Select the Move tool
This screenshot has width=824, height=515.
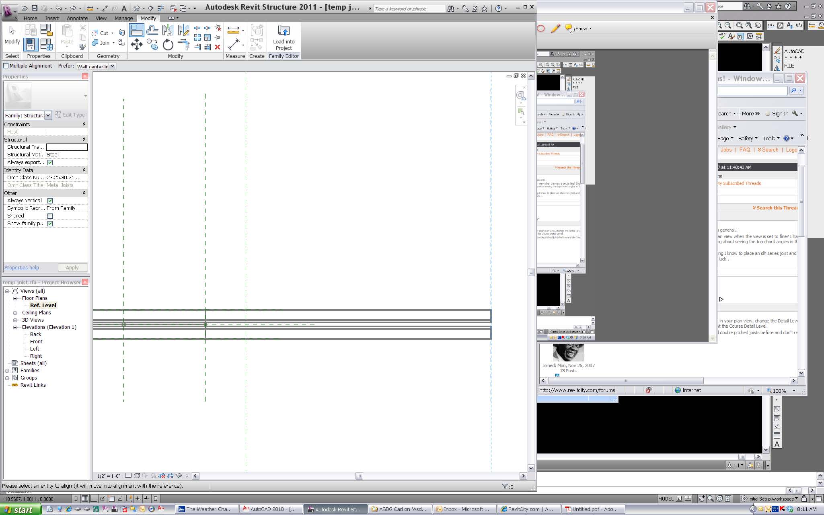tap(137, 44)
